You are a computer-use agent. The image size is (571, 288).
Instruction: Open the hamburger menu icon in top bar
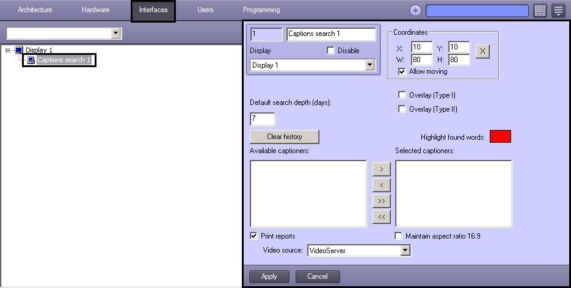(x=558, y=10)
